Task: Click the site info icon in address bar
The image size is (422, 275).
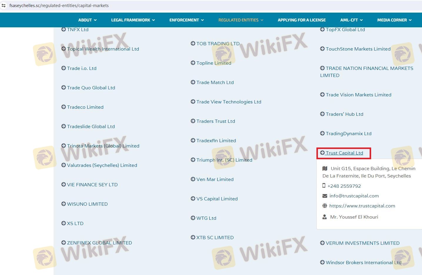Action: (4, 6)
